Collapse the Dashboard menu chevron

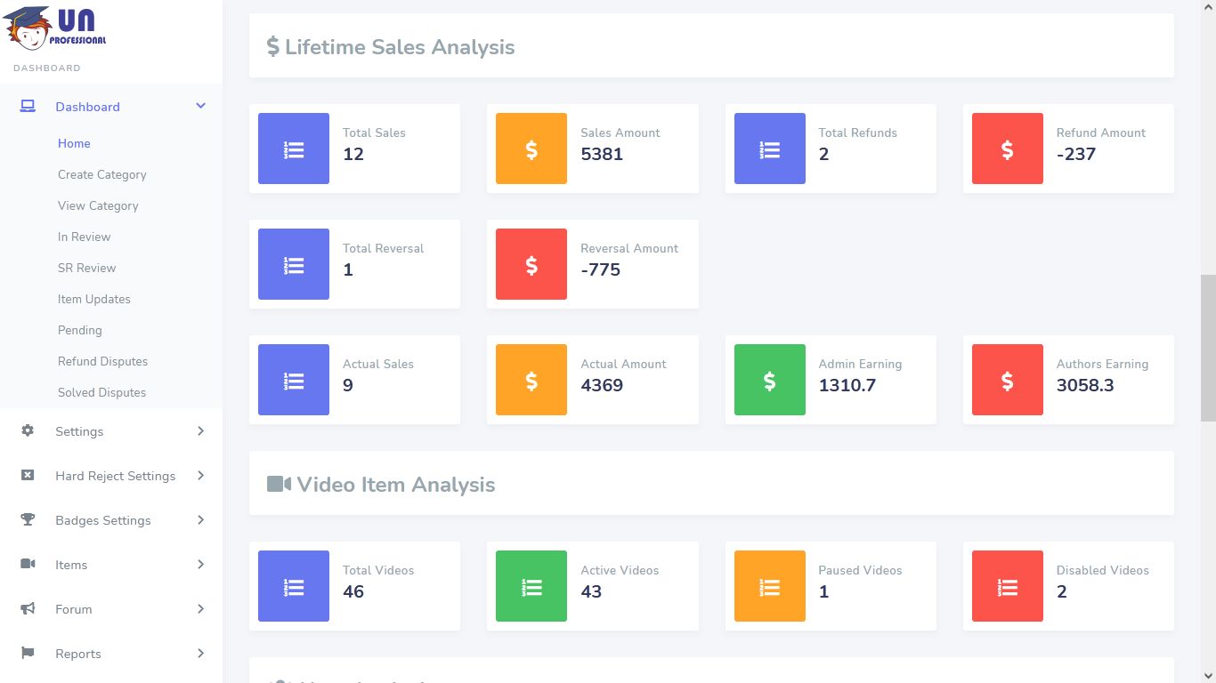[200, 107]
